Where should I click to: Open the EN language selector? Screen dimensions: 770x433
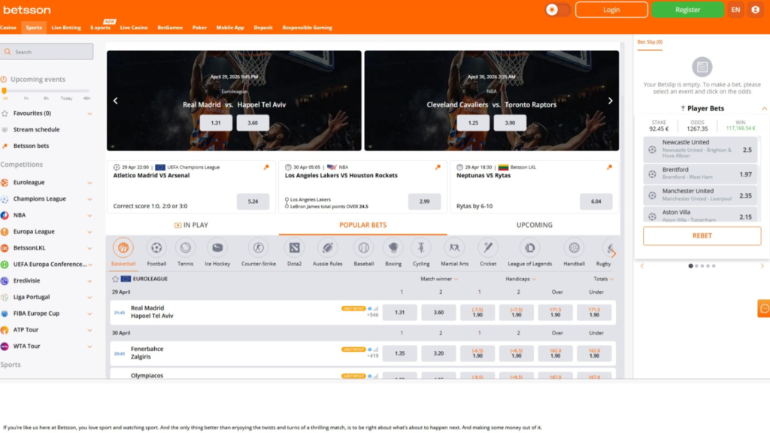(735, 10)
